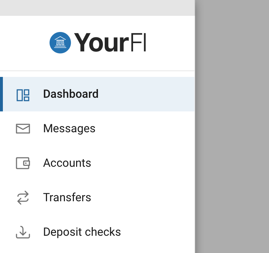This screenshot has height=253, width=269.
Task: Click the blue bank building logo icon
Action: click(60, 42)
